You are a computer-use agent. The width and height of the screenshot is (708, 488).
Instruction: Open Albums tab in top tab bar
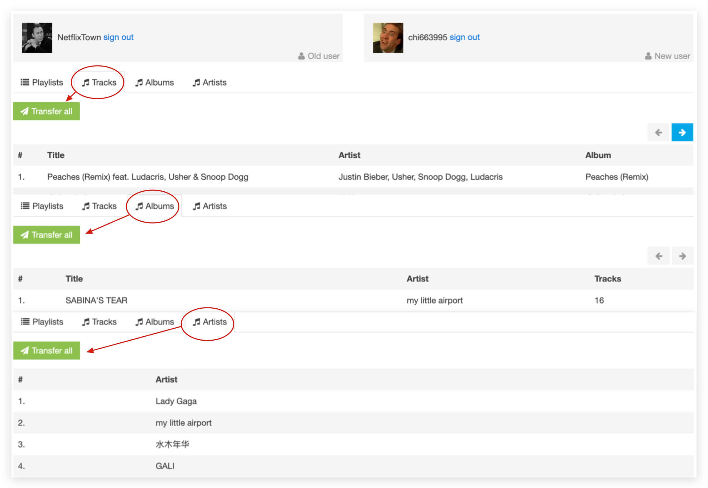pos(155,82)
